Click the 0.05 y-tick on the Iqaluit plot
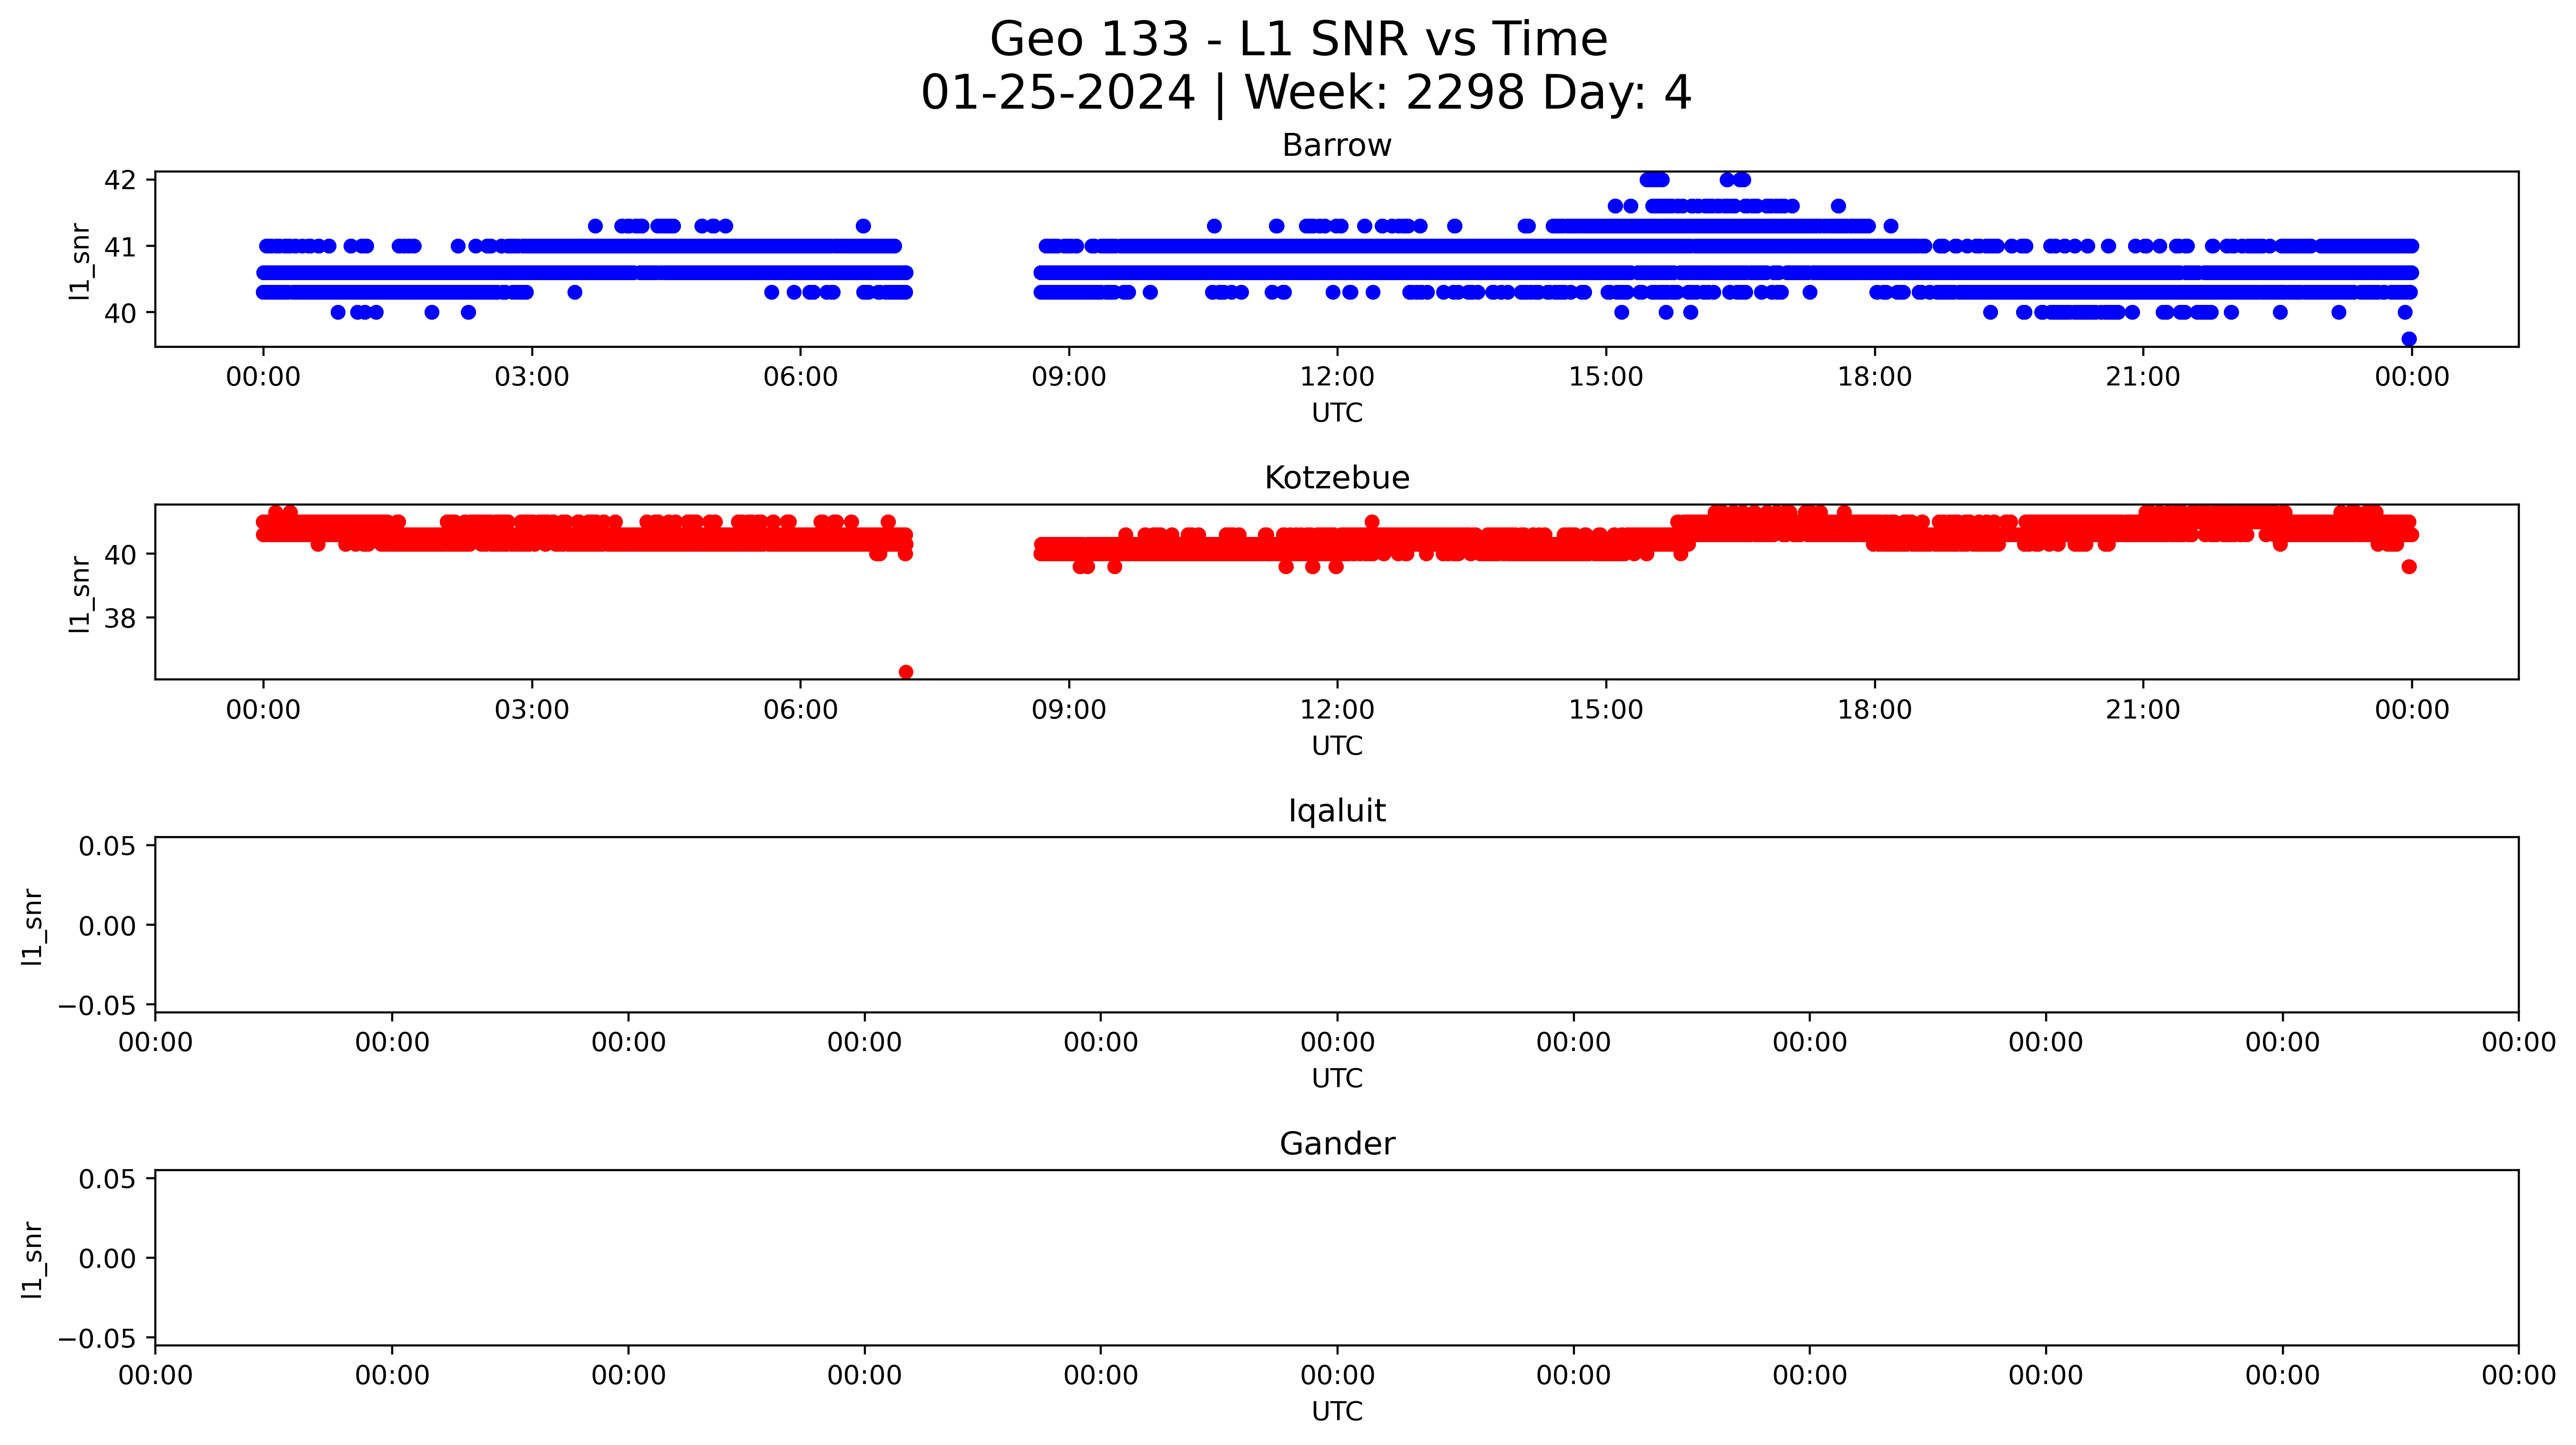This screenshot has height=1445, width=2576. [108, 847]
